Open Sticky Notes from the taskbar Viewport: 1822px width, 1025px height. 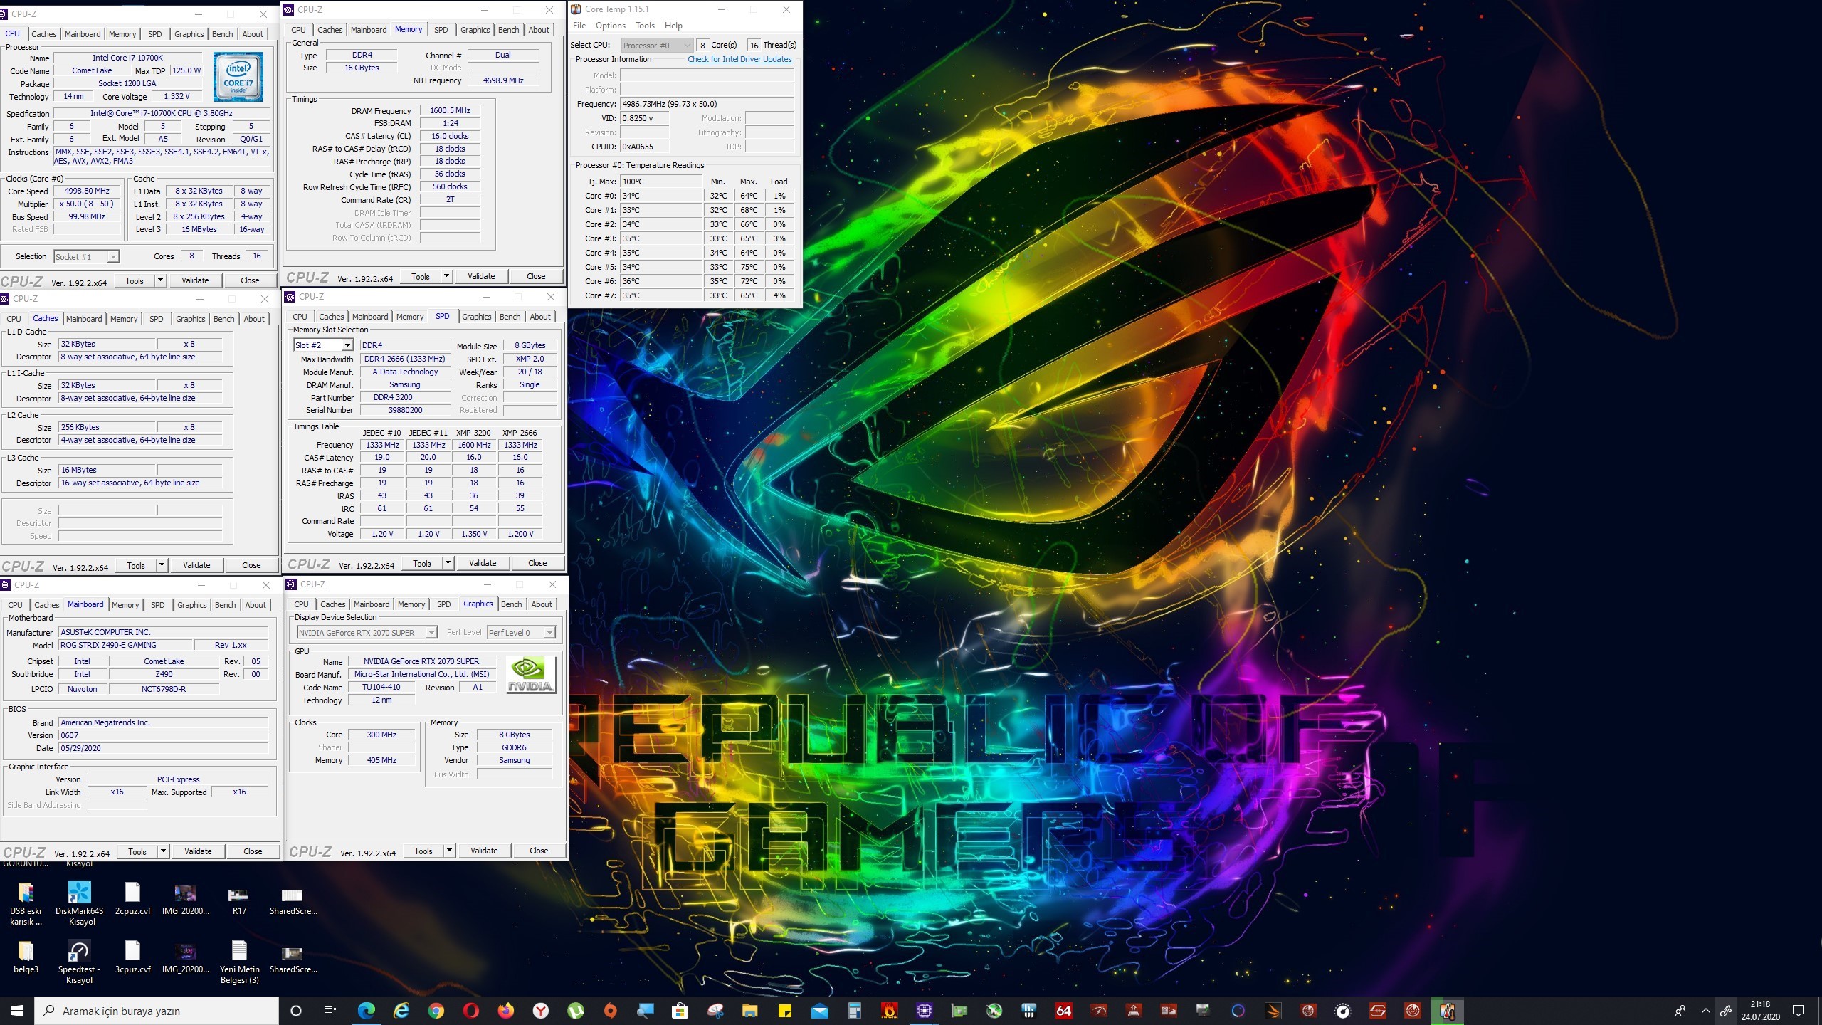[x=785, y=1011]
